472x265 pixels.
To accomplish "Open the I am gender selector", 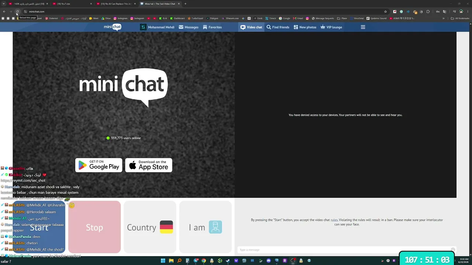I will 205,227.
